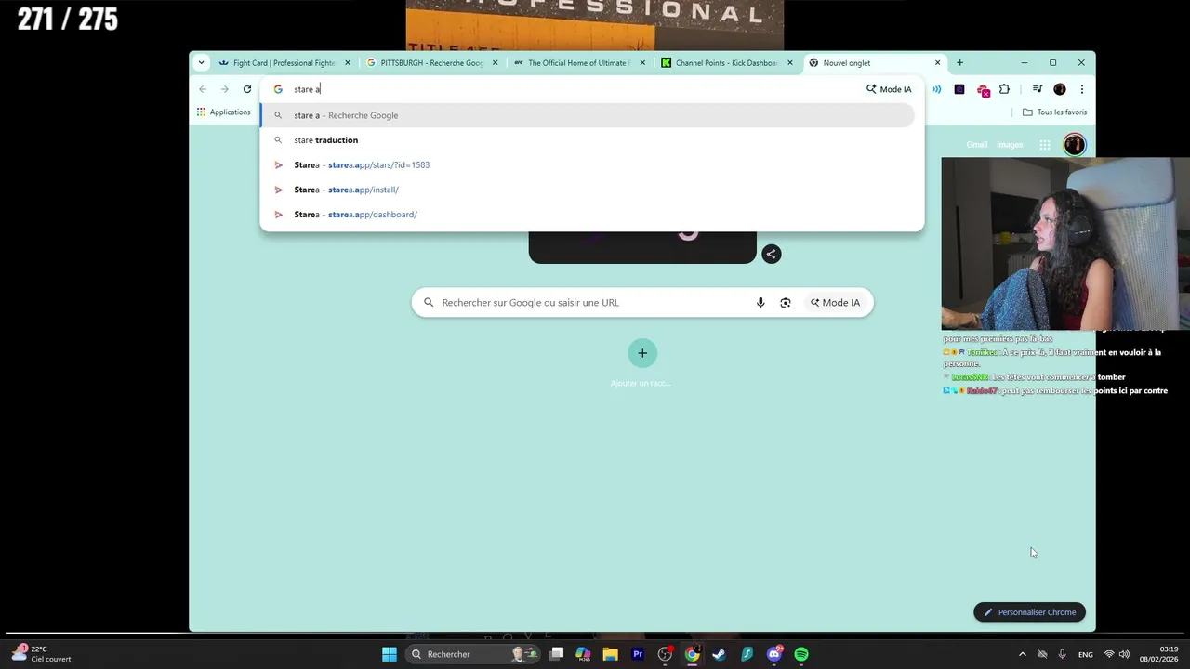The height and width of the screenshot is (669, 1190).
Task: Choose the starea.app/install/ suggestion
Action: coord(587,190)
